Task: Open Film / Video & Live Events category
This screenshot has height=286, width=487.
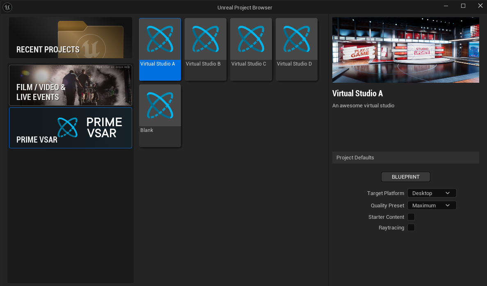Action: coord(71,85)
